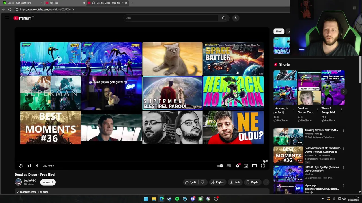Focus the Ara search field

tap(171, 18)
